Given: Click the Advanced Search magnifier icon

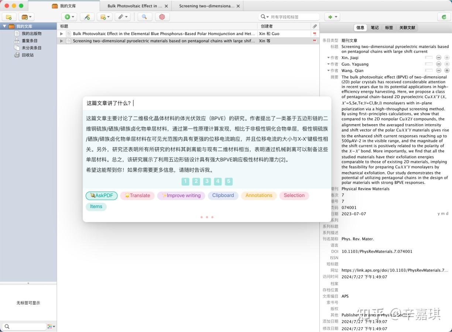Looking at the screenshot, I should pyautogui.click(x=144, y=17).
